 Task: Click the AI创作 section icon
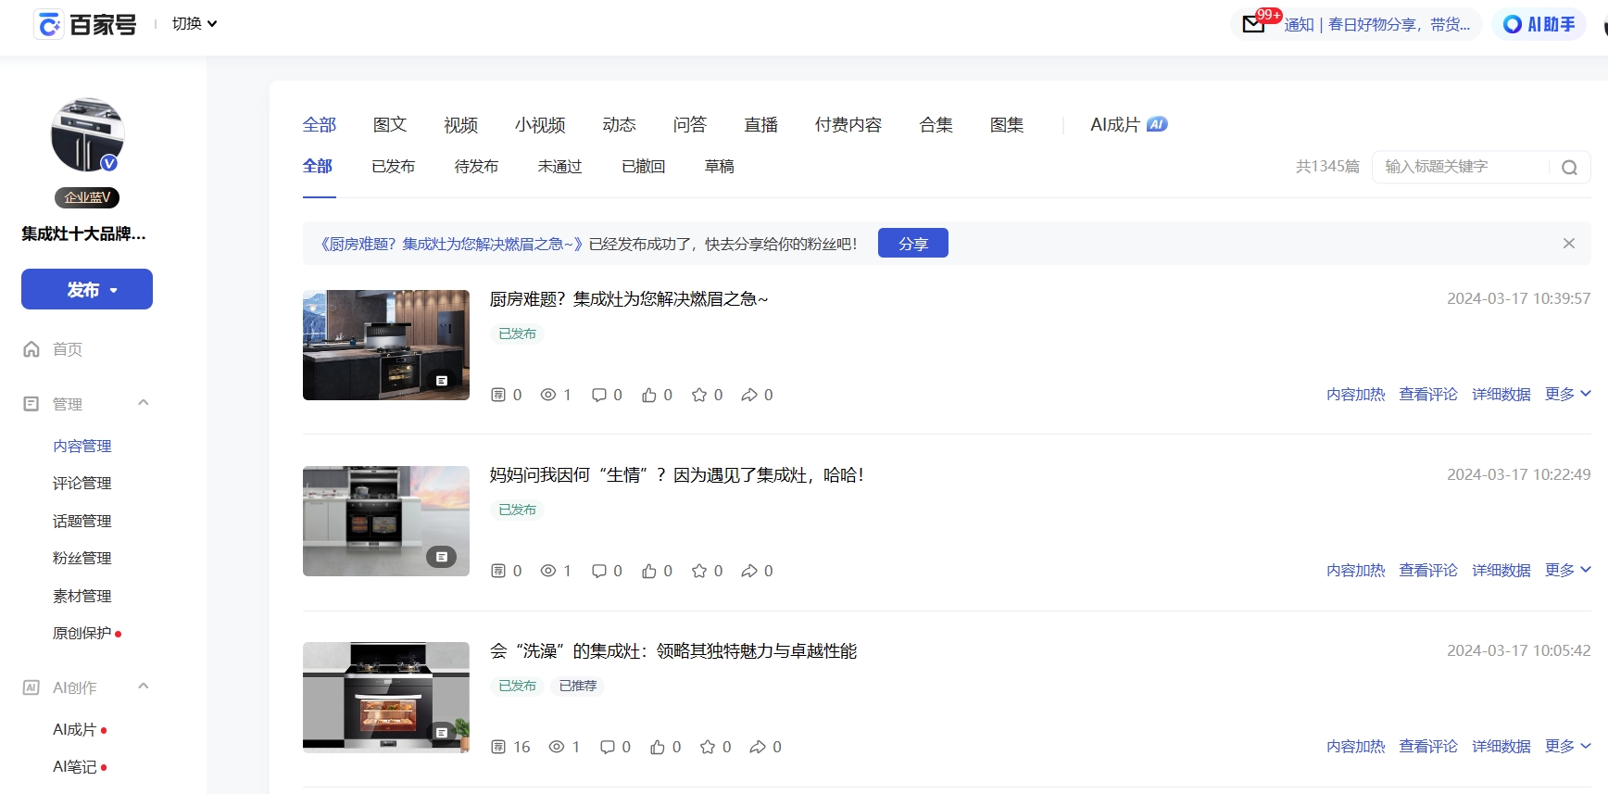(x=31, y=687)
